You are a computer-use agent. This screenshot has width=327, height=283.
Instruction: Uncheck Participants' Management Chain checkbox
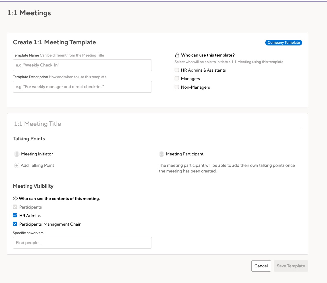pyautogui.click(x=15, y=224)
